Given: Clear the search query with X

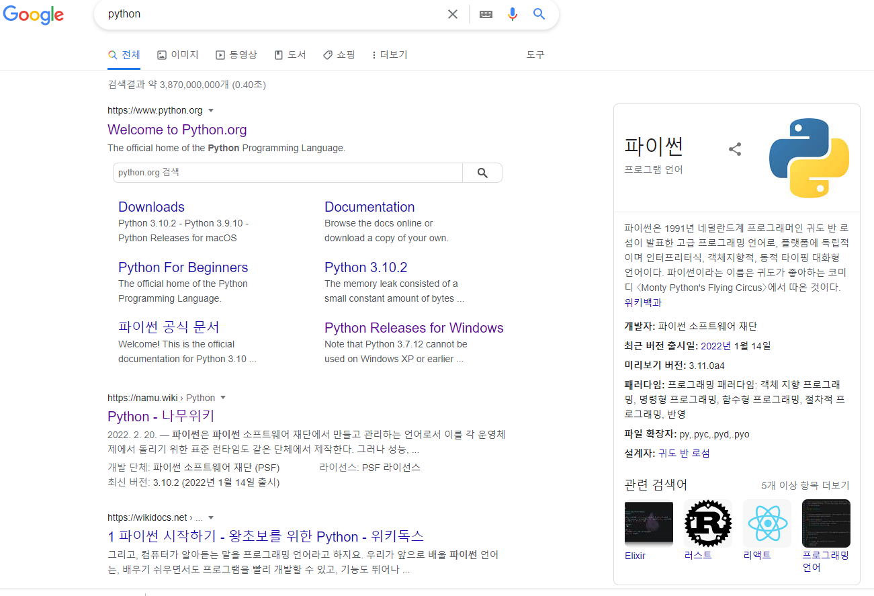Looking at the screenshot, I should point(453,14).
